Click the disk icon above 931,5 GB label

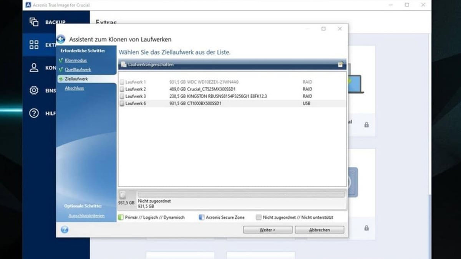pyautogui.click(x=123, y=195)
